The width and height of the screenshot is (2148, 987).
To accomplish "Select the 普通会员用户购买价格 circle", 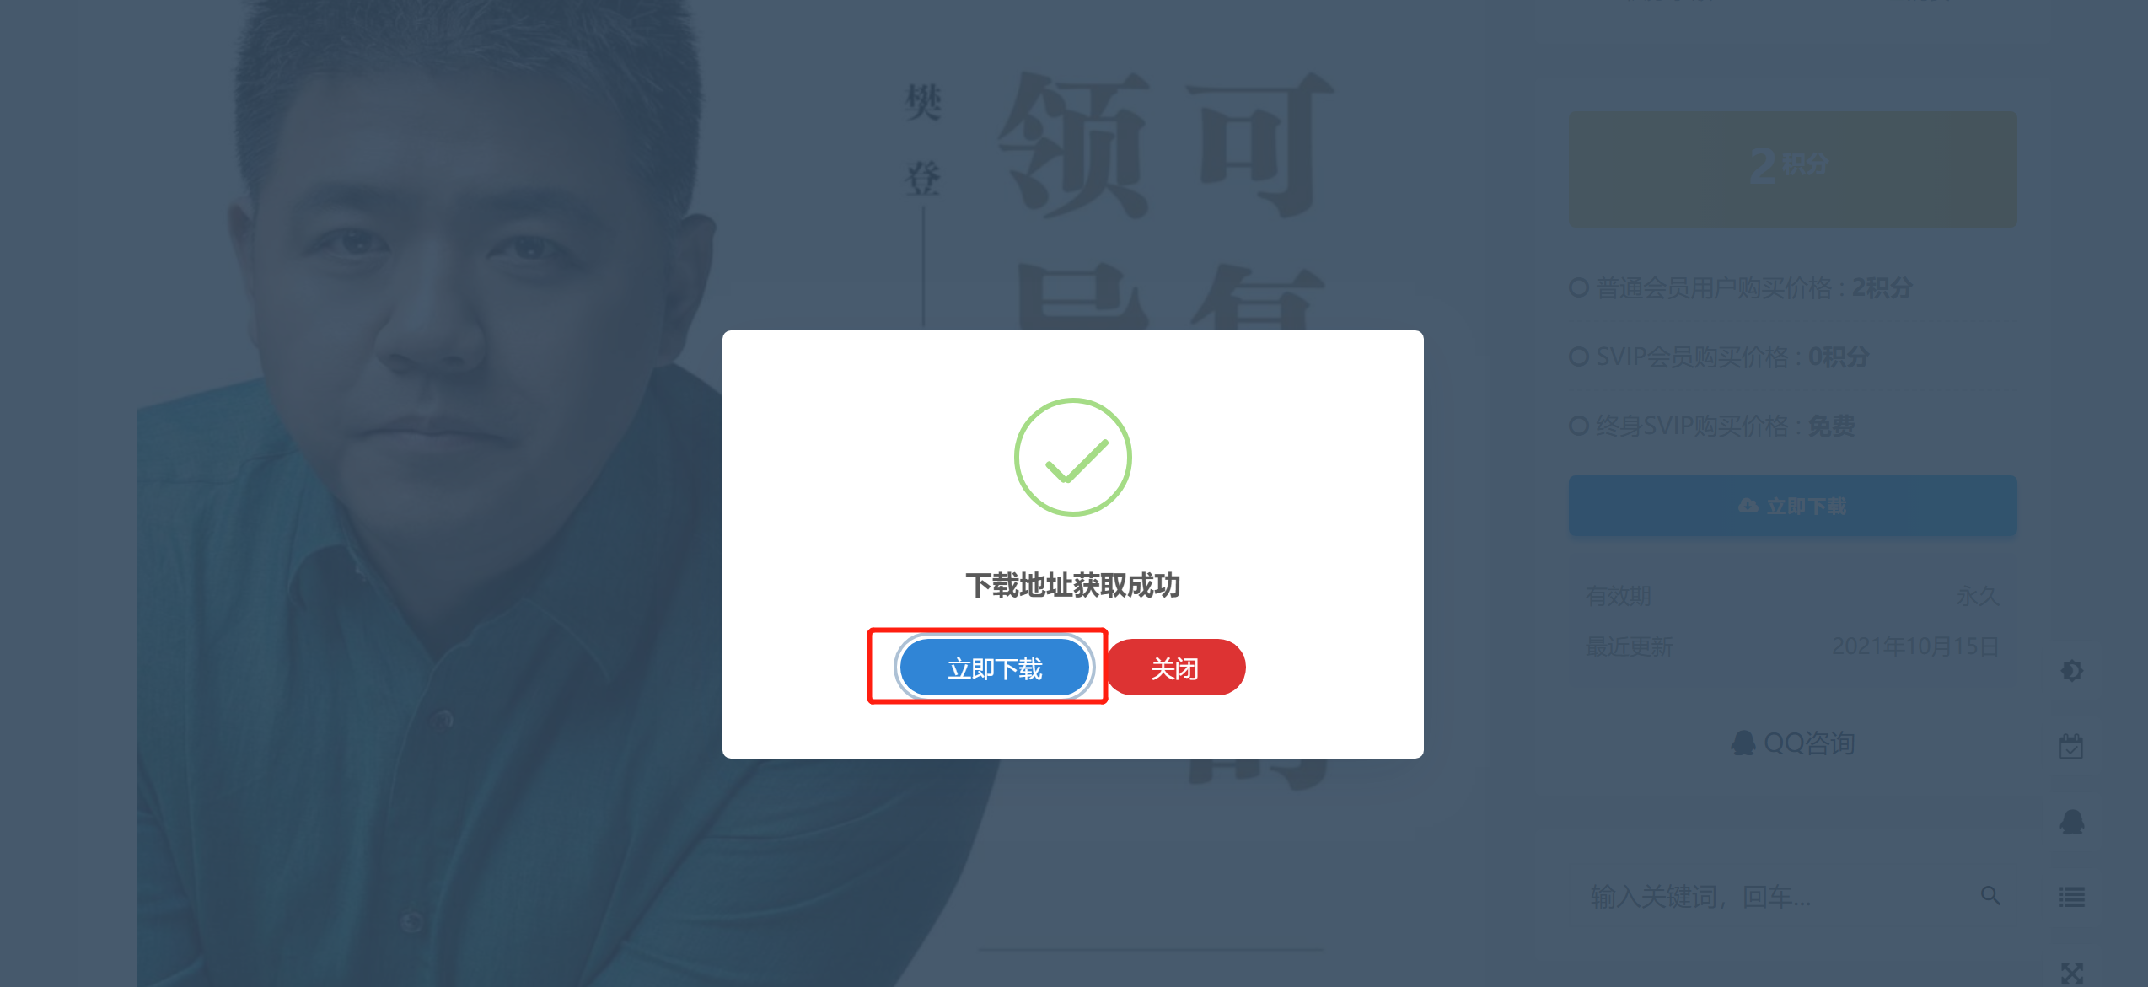I will pyautogui.click(x=1579, y=288).
